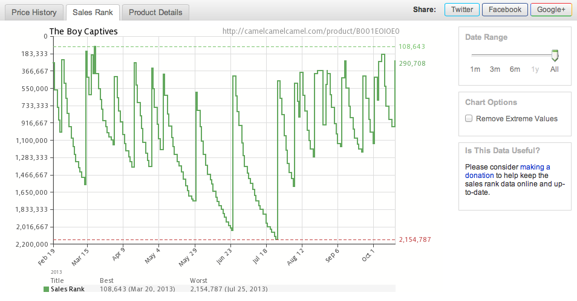577x301 pixels.
Task: Click The Boy Captives chart title
Action: click(x=83, y=31)
